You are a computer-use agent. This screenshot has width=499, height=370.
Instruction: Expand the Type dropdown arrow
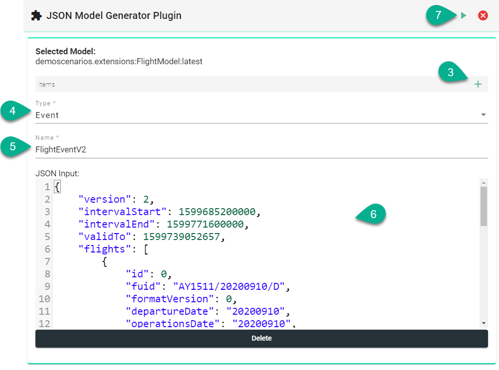tap(483, 115)
